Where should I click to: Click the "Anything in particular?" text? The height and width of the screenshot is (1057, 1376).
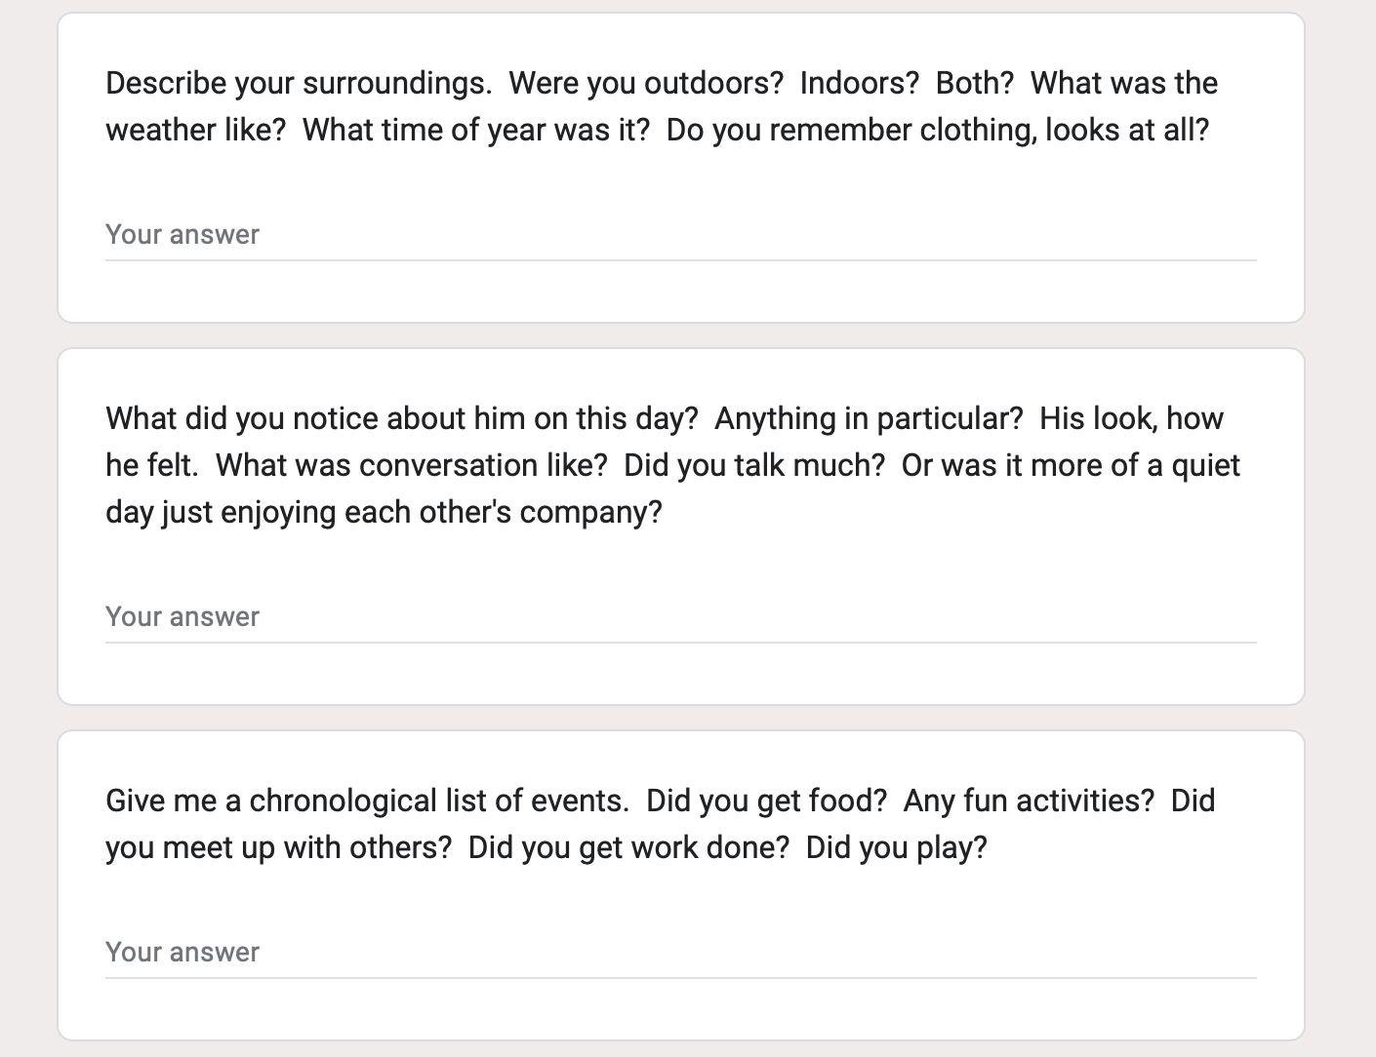coord(869,418)
